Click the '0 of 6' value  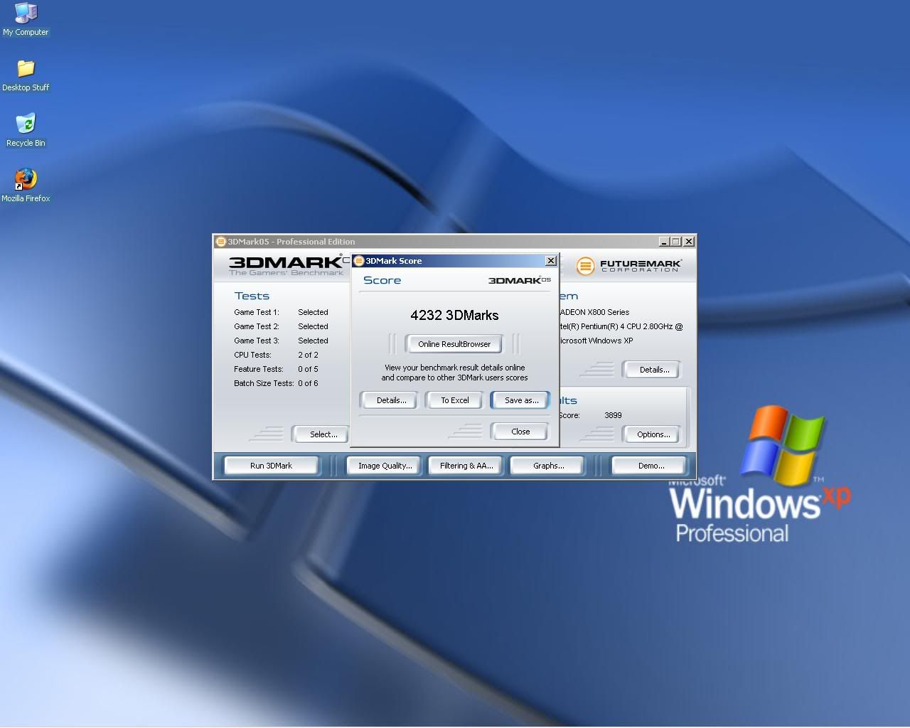[x=308, y=383]
